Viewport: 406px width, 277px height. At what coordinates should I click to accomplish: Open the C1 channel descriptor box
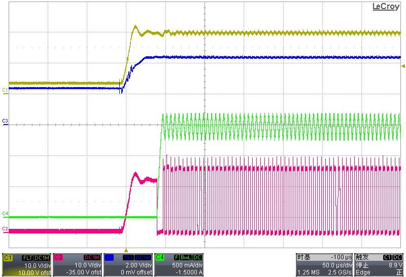pyautogui.click(x=26, y=265)
